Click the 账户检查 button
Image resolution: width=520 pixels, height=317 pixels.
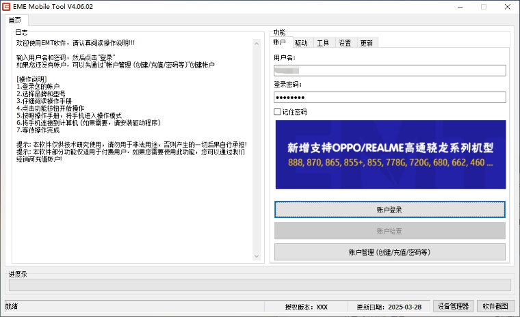tap(389, 231)
